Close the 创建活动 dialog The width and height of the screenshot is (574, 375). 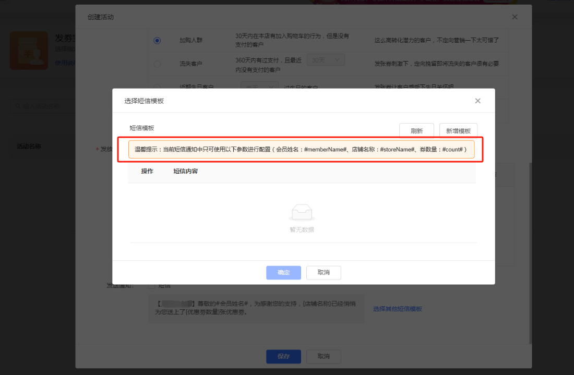coord(515,17)
